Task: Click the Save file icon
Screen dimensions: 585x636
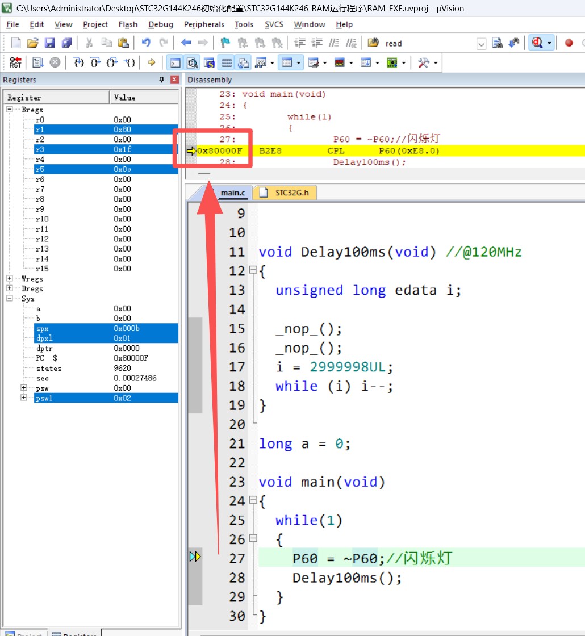Action: coord(49,43)
